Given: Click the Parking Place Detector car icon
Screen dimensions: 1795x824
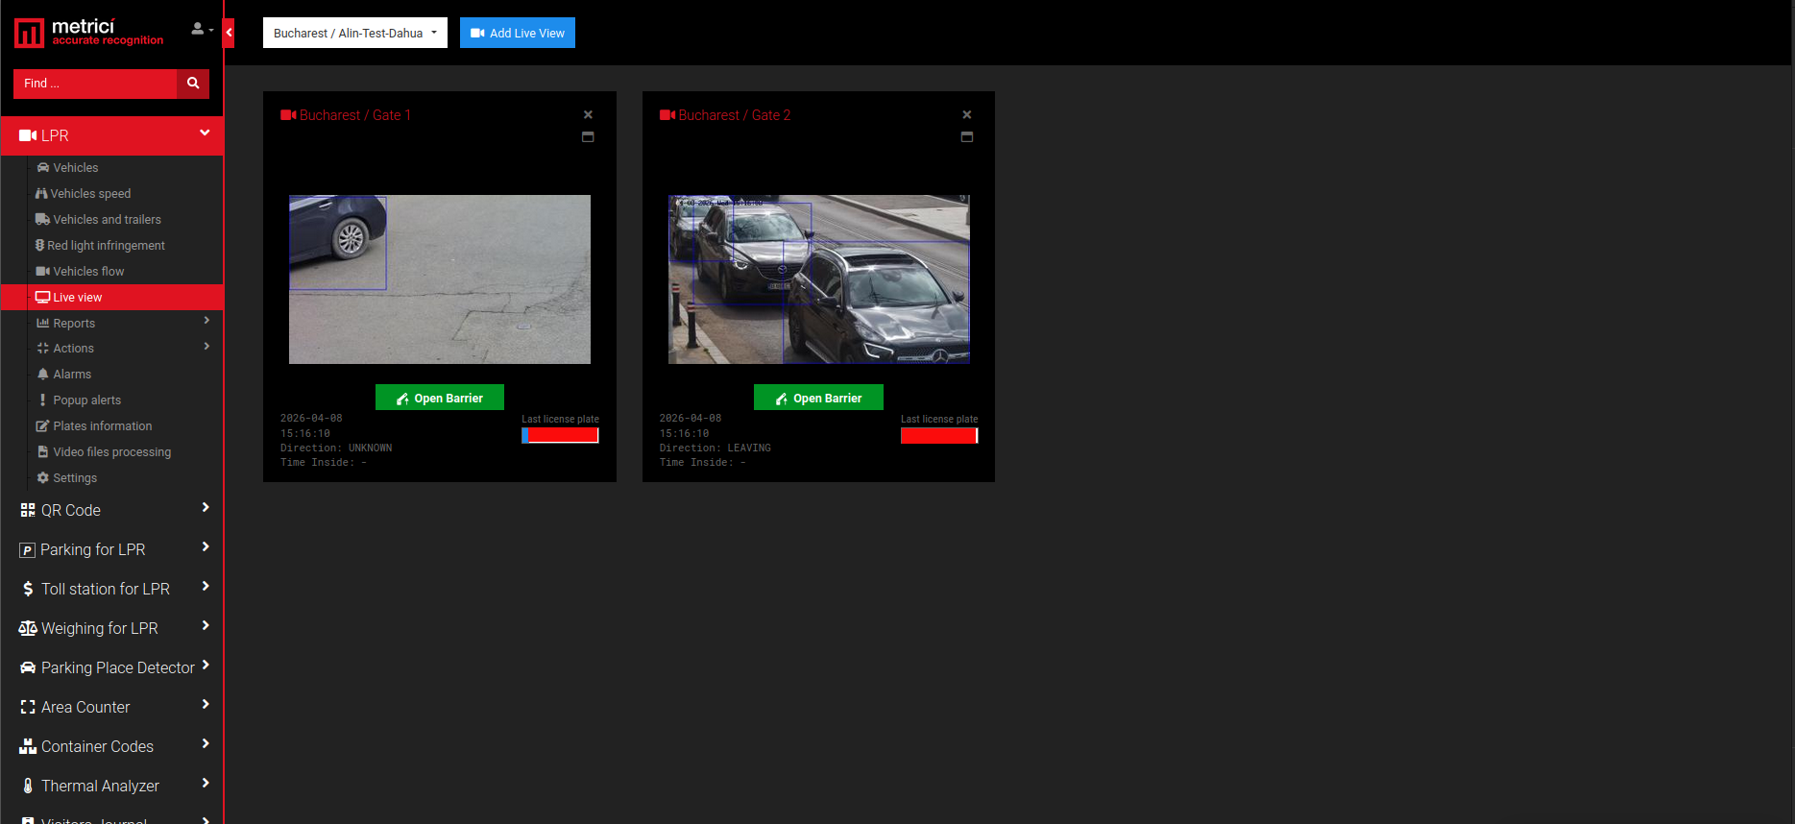Looking at the screenshot, I should (28, 667).
